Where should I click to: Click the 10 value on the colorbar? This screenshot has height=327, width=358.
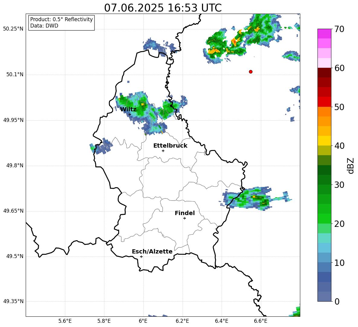[339, 263]
